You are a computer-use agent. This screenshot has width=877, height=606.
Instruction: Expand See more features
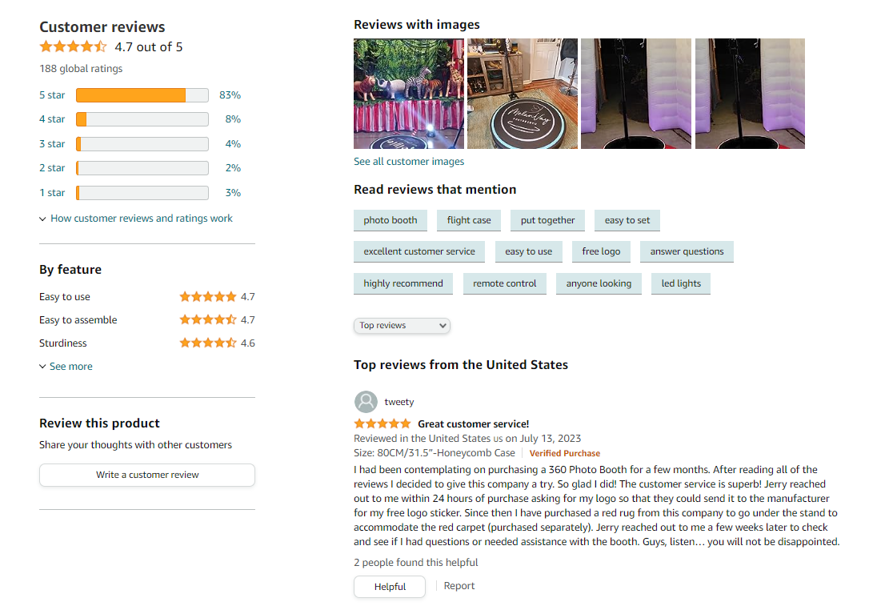pyautogui.click(x=66, y=367)
